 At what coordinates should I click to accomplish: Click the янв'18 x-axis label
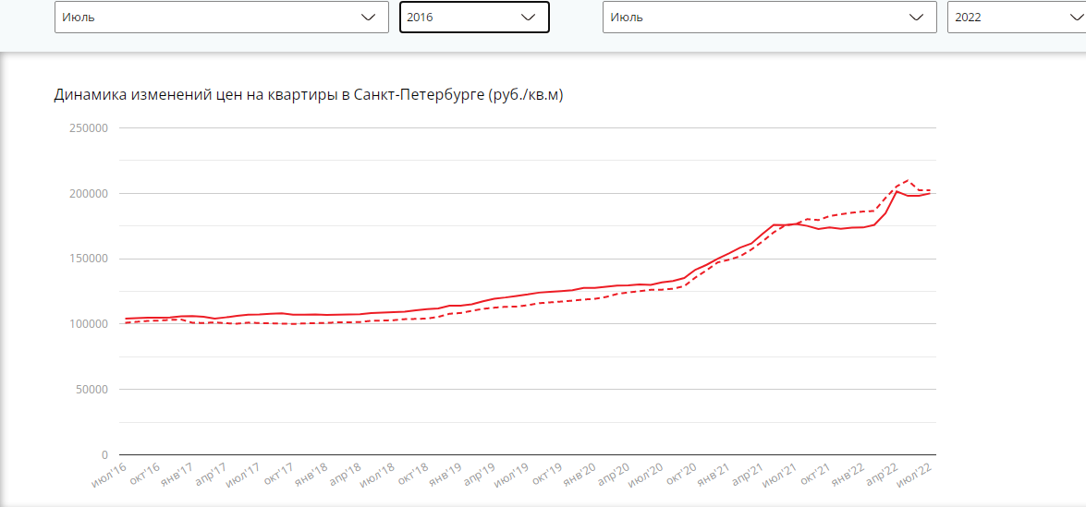[311, 477]
